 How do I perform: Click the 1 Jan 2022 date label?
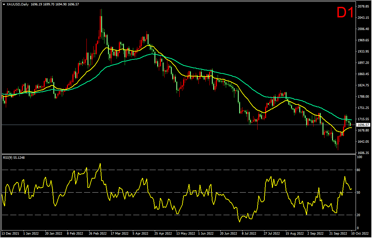tap(31, 234)
